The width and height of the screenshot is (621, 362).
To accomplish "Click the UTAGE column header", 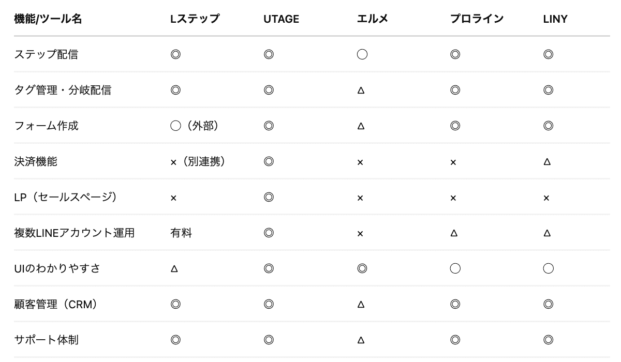I will click(281, 19).
